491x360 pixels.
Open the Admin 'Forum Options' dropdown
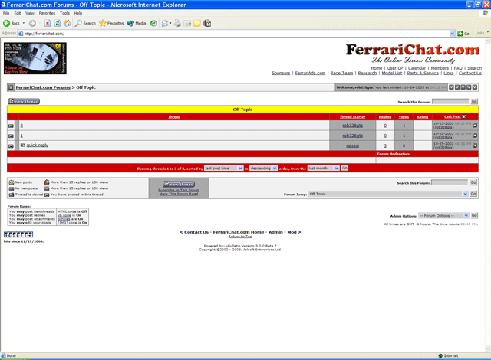[x=443, y=216]
